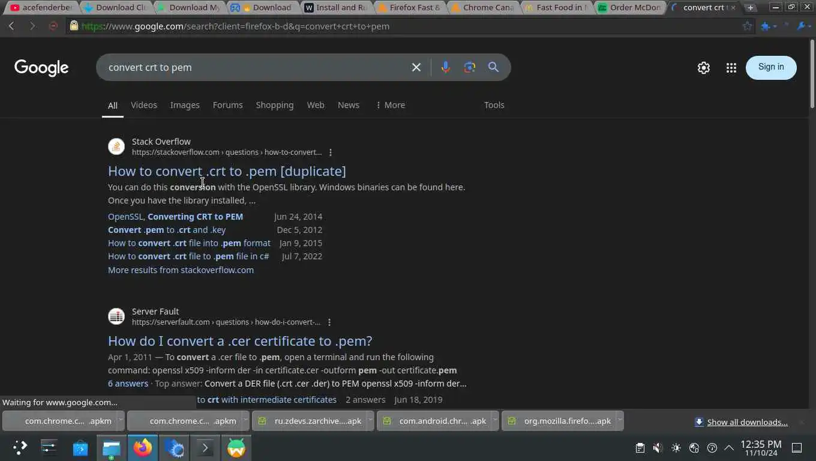Switch to 'Install and Ru' browser tab
The width and height of the screenshot is (816, 461).
point(336,8)
